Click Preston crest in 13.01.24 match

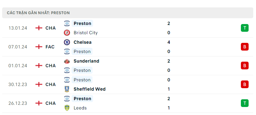click(67, 23)
